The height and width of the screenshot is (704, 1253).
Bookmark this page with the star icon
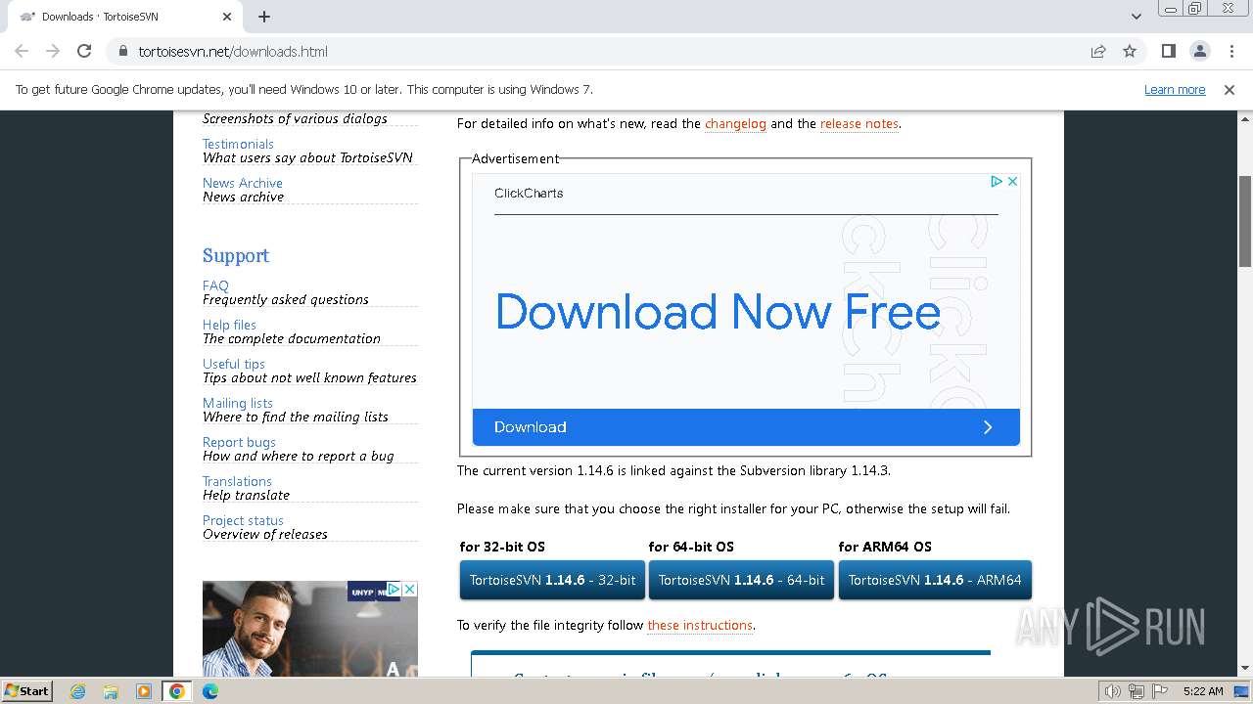(x=1130, y=51)
